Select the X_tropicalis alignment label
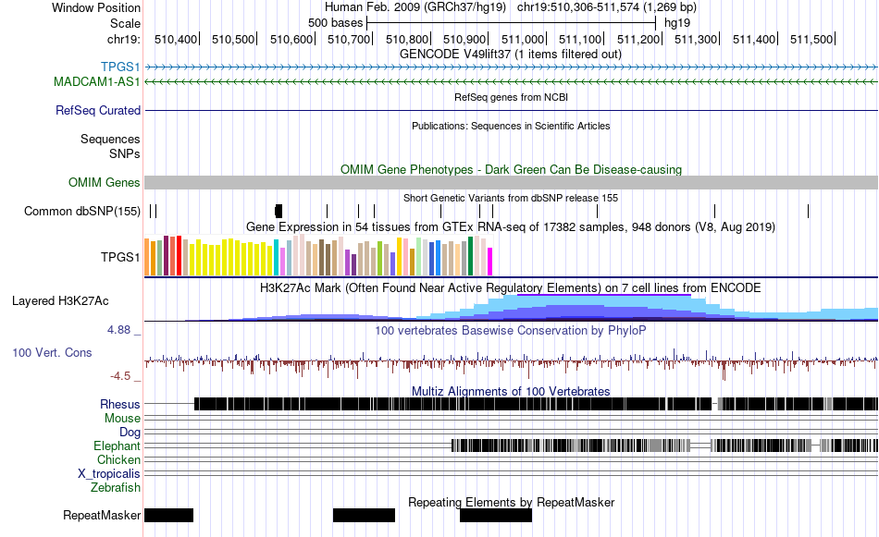 (109, 474)
